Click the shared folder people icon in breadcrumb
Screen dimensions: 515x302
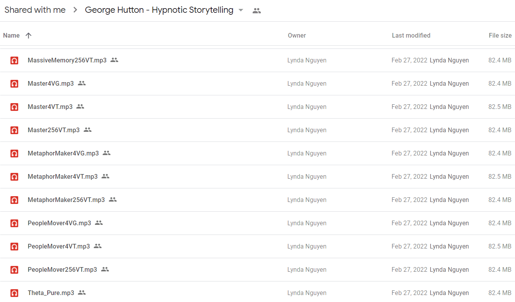click(x=257, y=11)
